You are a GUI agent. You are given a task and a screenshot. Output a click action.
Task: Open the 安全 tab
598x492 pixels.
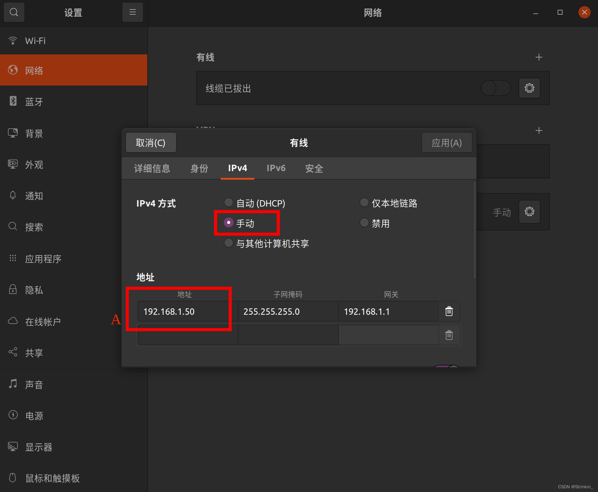(x=314, y=168)
